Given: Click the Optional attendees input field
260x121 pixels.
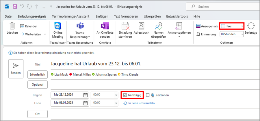Looking at the screenshot, I should (155, 84).
